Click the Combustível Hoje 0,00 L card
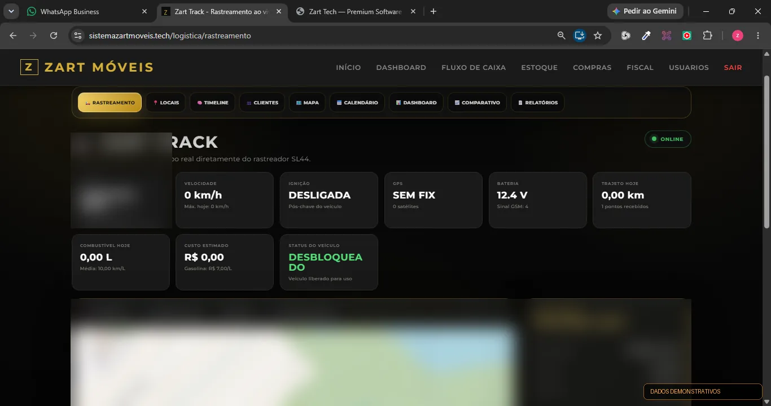The width and height of the screenshot is (771, 406). pyautogui.click(x=121, y=262)
